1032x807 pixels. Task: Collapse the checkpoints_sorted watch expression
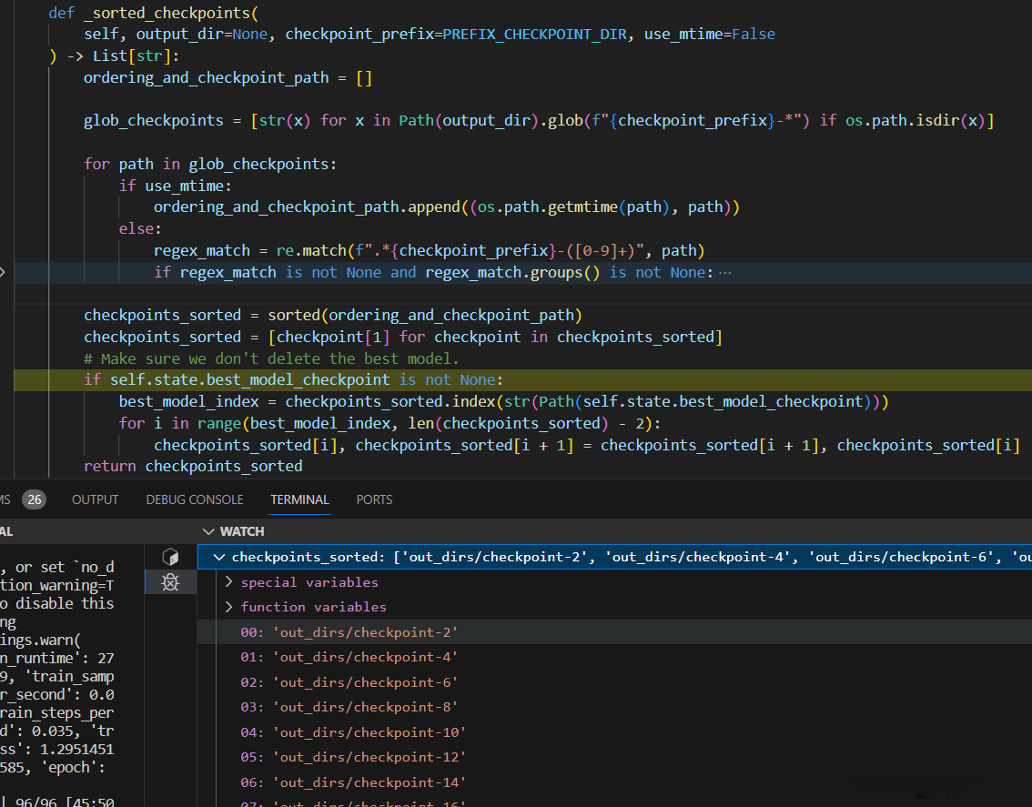click(x=218, y=558)
